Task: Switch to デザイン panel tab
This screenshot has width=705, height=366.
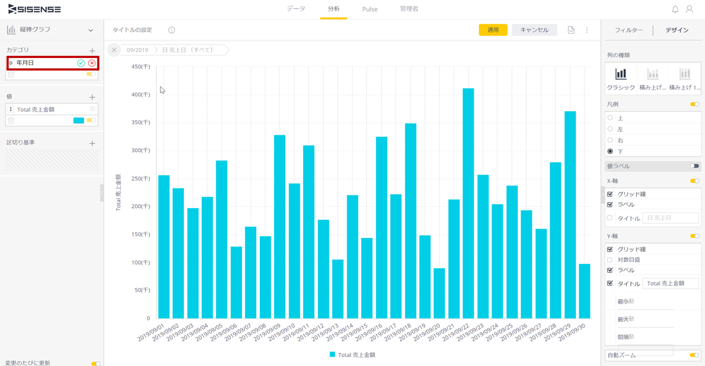Action: (677, 30)
